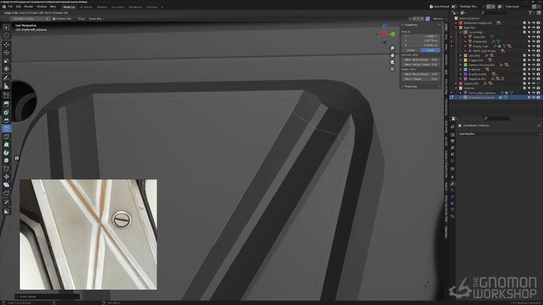Set transform orientation to Global
The height and width of the screenshot is (305, 543).
click(411, 50)
